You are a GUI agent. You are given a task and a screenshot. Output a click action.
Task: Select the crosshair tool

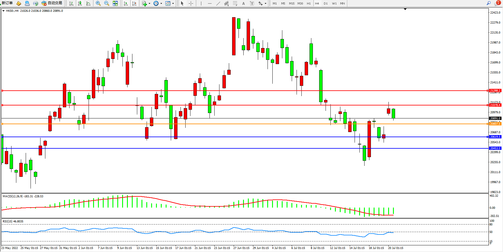191,4
